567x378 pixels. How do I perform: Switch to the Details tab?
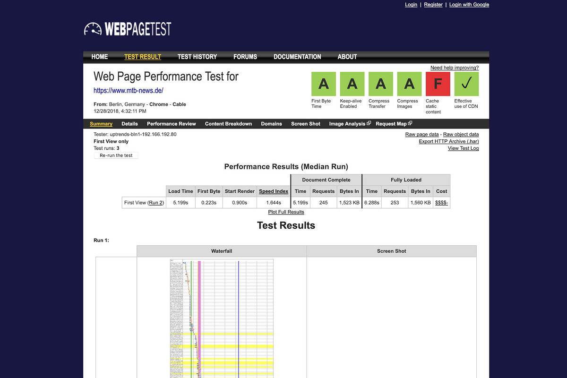pyautogui.click(x=129, y=124)
